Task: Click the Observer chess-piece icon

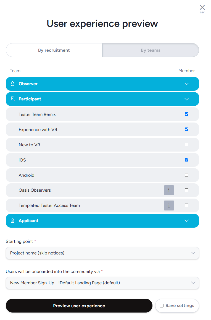Action: (x=13, y=84)
